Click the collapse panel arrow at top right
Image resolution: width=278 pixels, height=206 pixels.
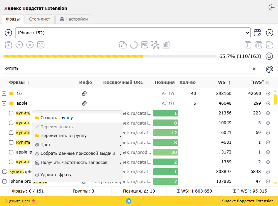[272, 7]
